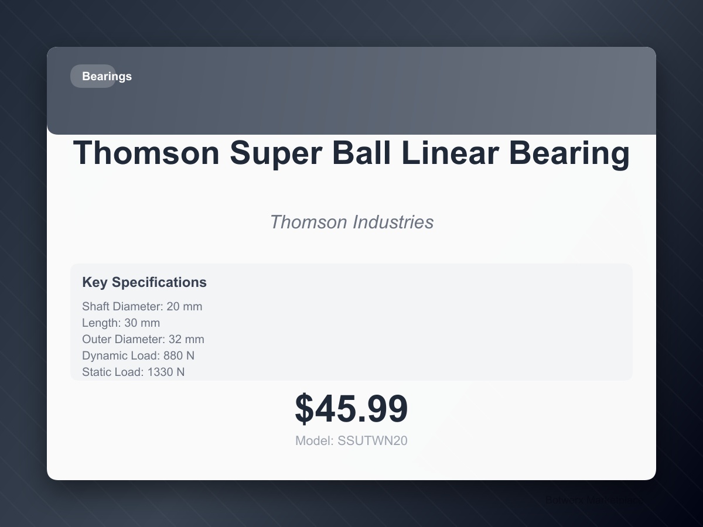This screenshot has width=703, height=527.
Task: Click the $45.99 price
Action: pos(351,409)
